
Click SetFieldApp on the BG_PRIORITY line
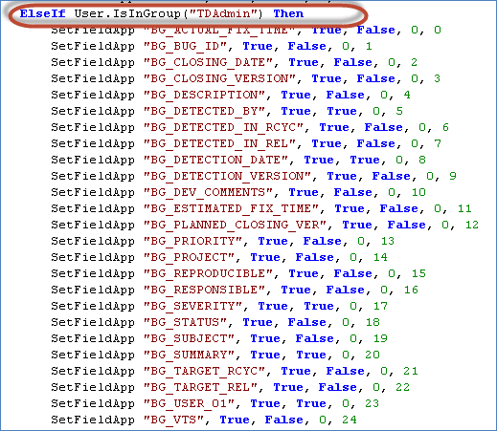coord(93,241)
